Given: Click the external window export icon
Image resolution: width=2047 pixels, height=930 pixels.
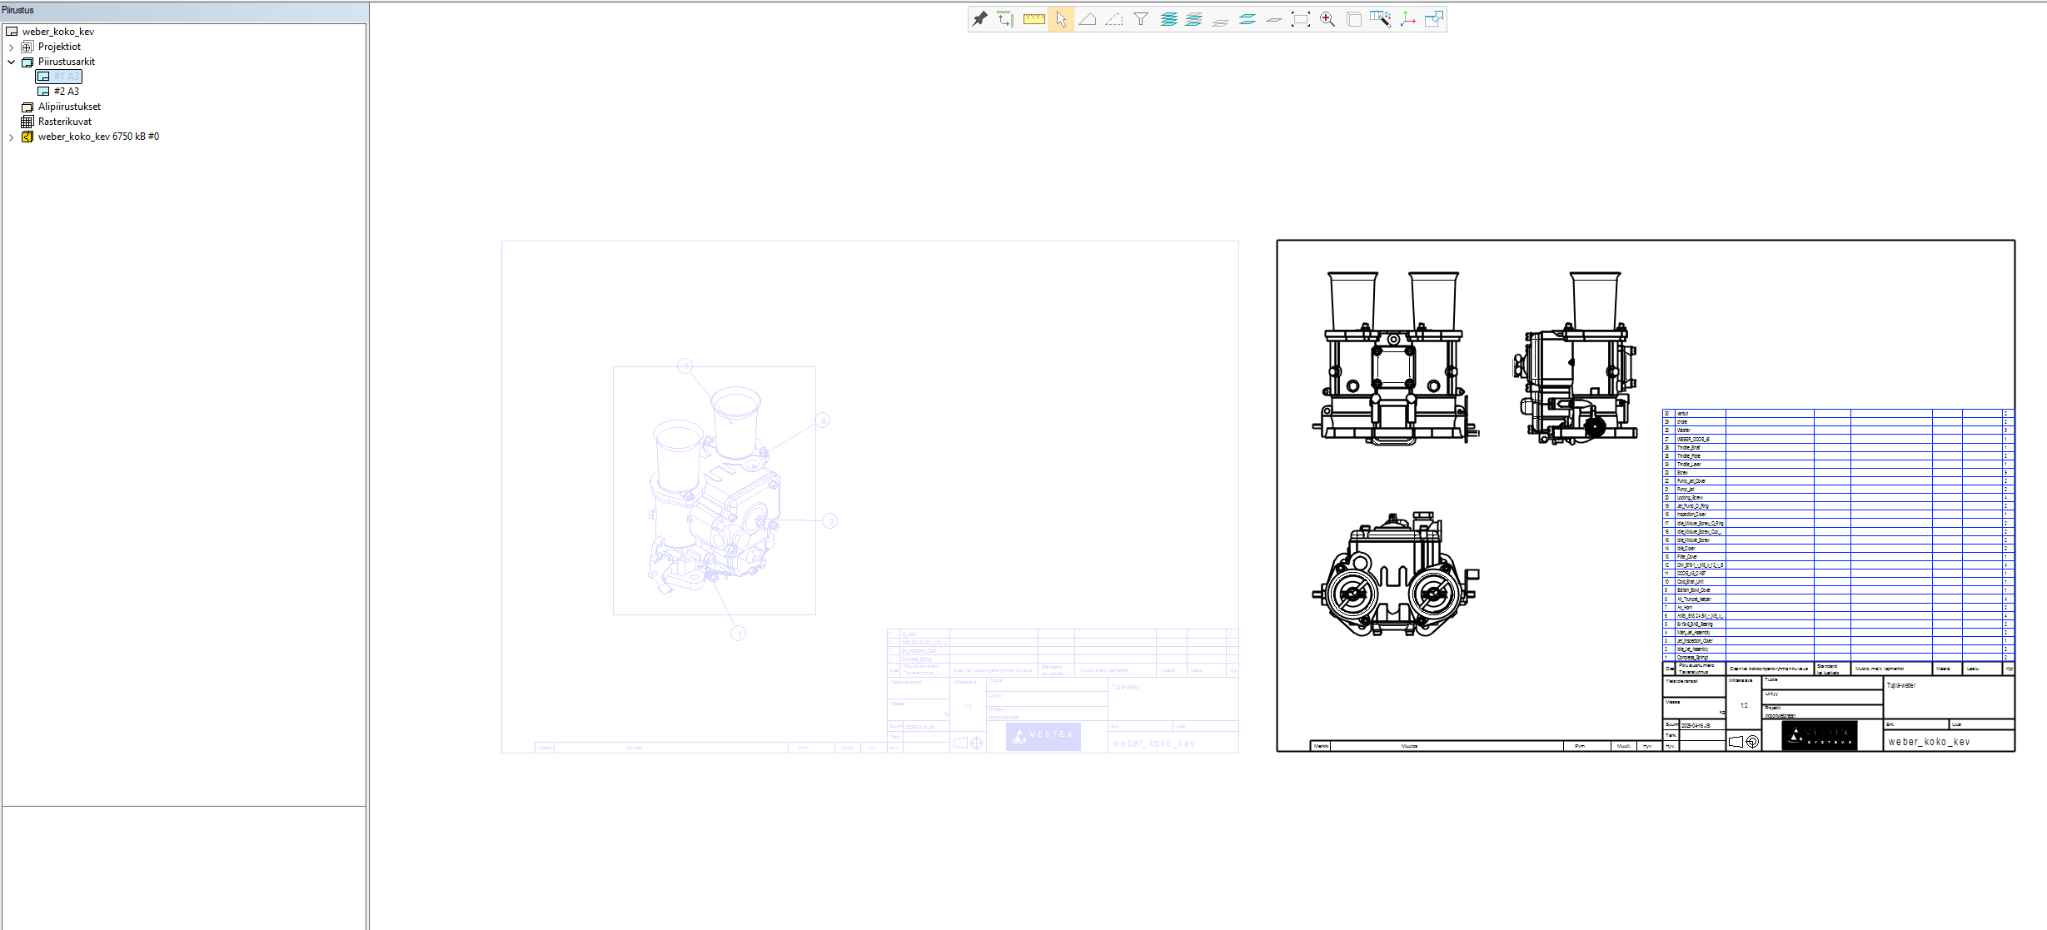Looking at the screenshot, I should pyautogui.click(x=1434, y=19).
